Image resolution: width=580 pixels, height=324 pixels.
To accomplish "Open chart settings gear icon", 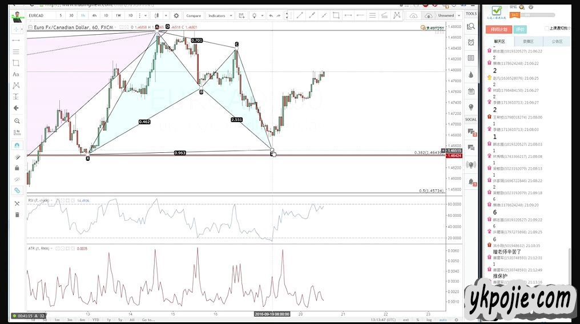I will pyautogui.click(x=176, y=15).
